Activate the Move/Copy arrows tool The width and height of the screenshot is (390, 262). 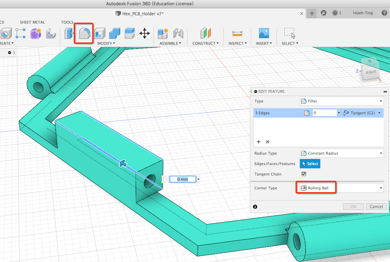tap(145, 34)
